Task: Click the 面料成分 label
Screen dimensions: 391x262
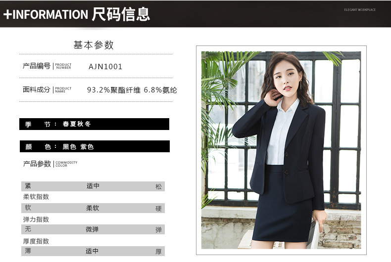Action: pos(37,89)
